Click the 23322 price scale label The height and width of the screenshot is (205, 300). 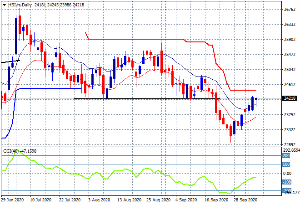[x=290, y=130]
